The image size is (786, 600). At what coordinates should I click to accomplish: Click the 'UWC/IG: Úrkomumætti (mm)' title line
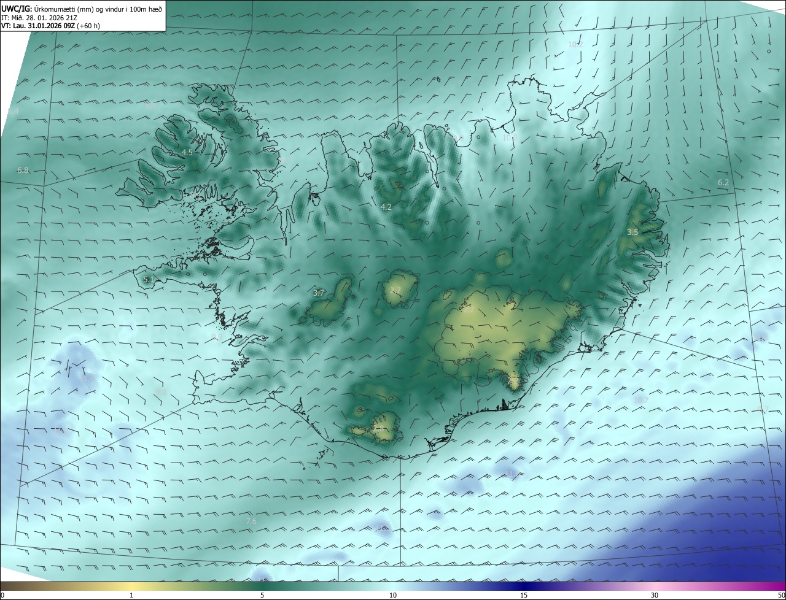(x=82, y=8)
